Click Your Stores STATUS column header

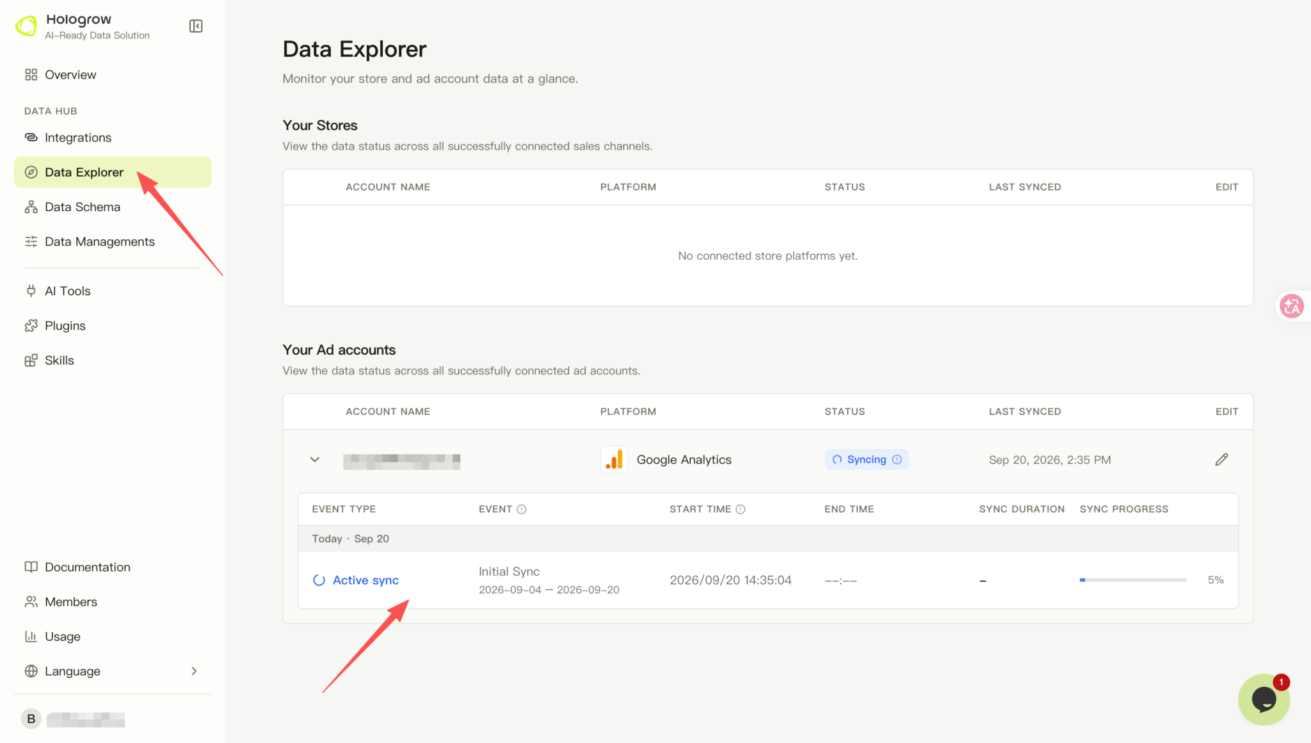[844, 188]
